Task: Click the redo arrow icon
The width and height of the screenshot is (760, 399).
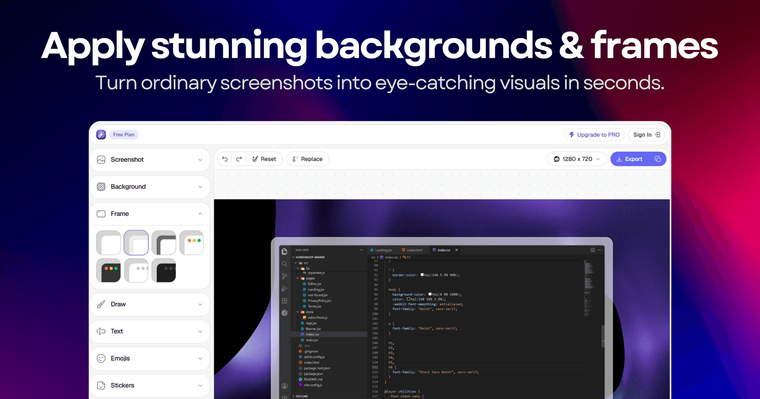Action: 239,159
